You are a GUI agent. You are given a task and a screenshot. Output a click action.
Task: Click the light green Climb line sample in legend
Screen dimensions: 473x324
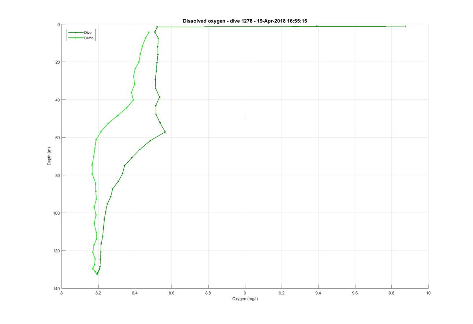click(x=76, y=38)
